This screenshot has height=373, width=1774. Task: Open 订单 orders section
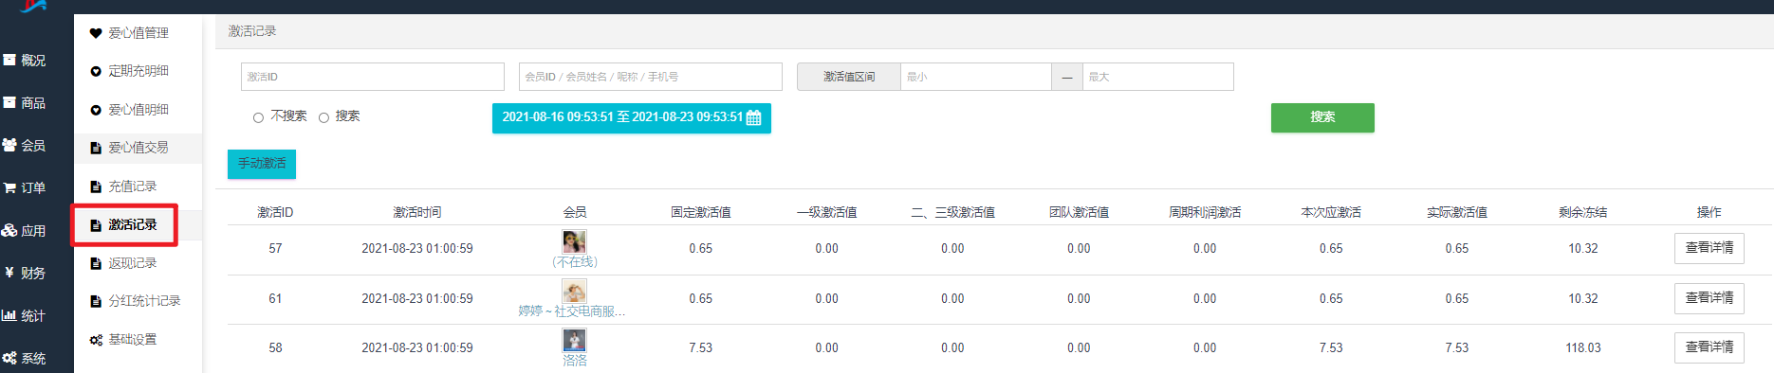tap(25, 187)
